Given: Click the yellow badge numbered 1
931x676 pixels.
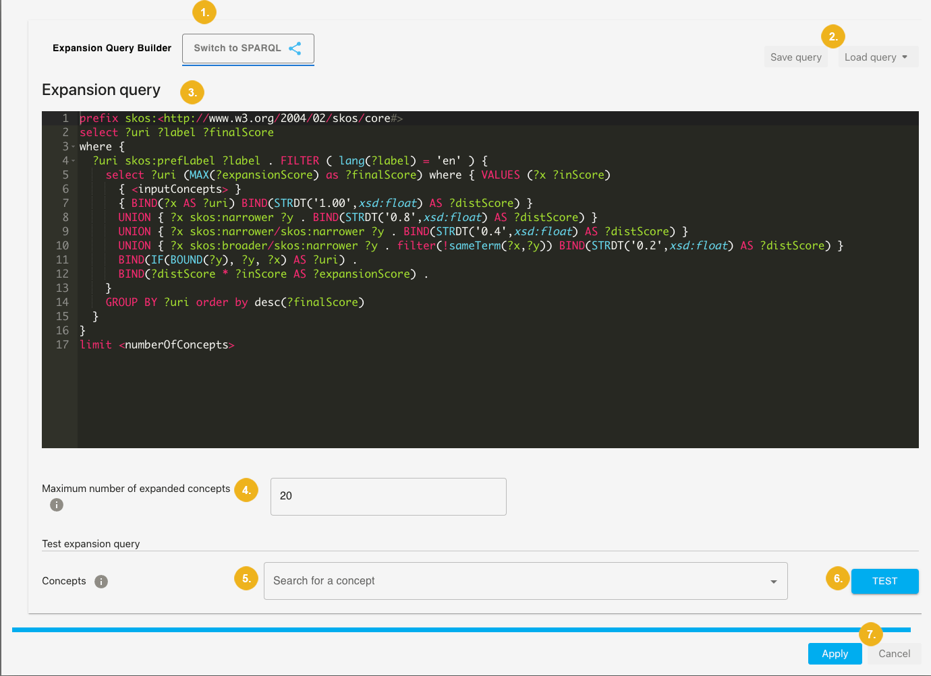Looking at the screenshot, I should click(x=204, y=11).
